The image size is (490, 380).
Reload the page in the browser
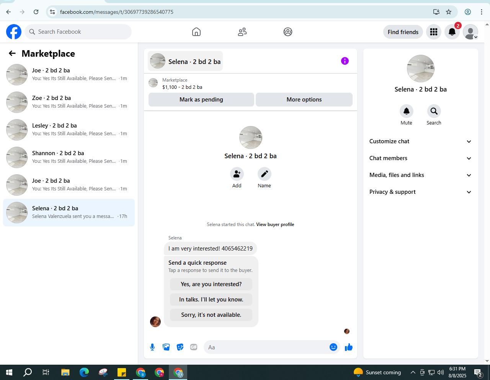(36, 12)
